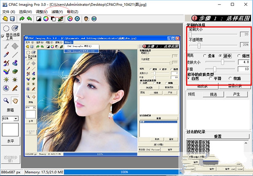Click the 重置 button

(218, 136)
